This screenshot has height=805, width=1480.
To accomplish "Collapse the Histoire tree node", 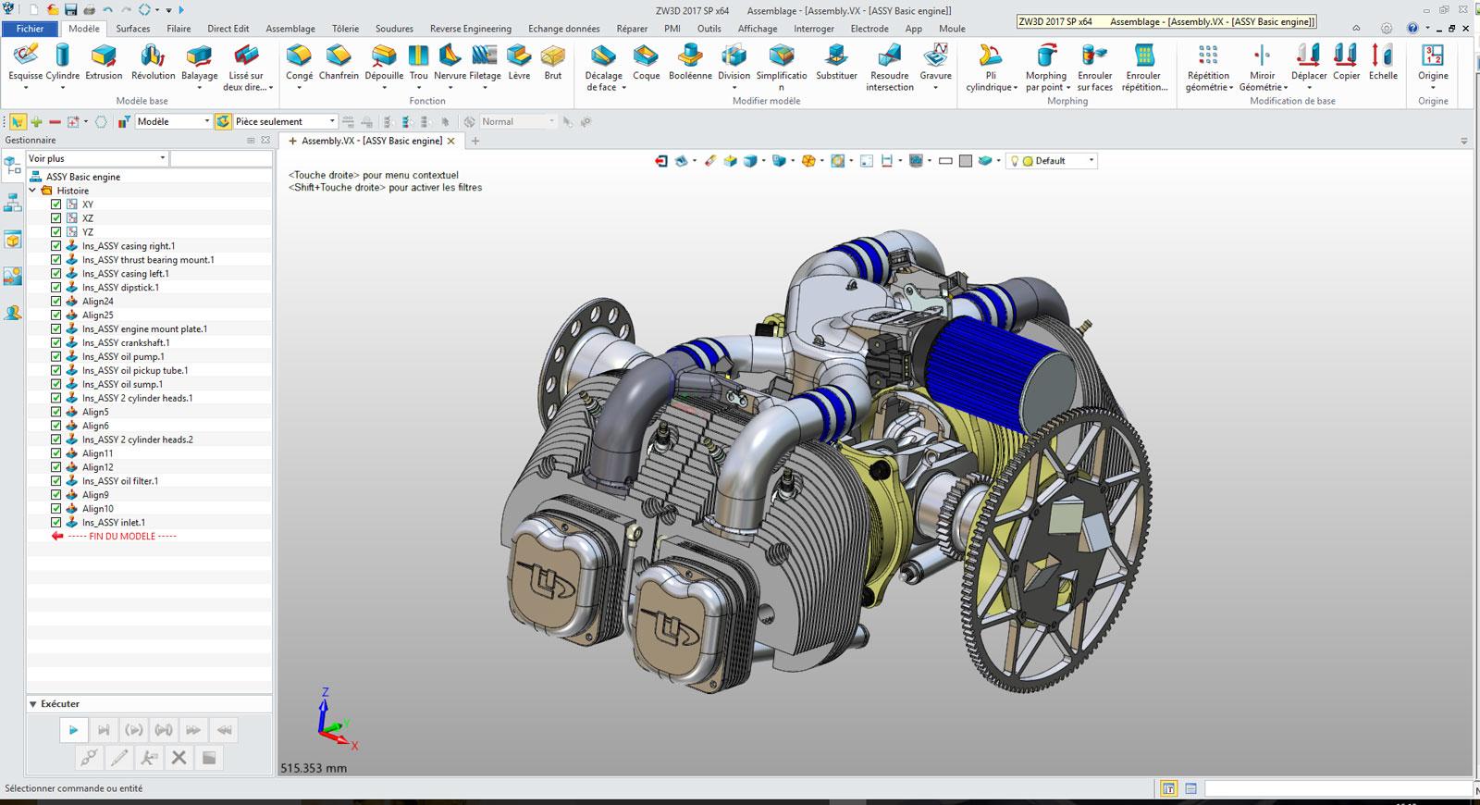I will [x=33, y=191].
